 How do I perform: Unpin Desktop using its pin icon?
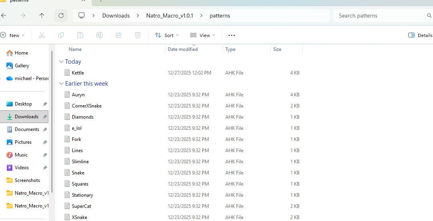click(x=45, y=104)
